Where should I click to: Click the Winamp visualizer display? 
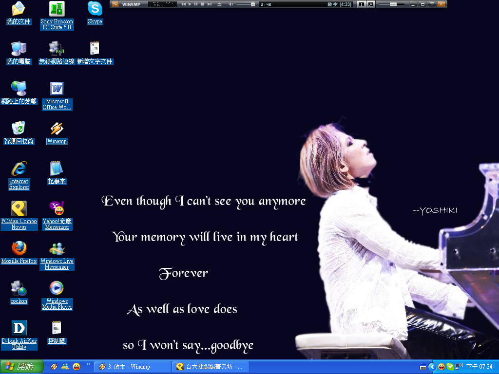(162, 4)
